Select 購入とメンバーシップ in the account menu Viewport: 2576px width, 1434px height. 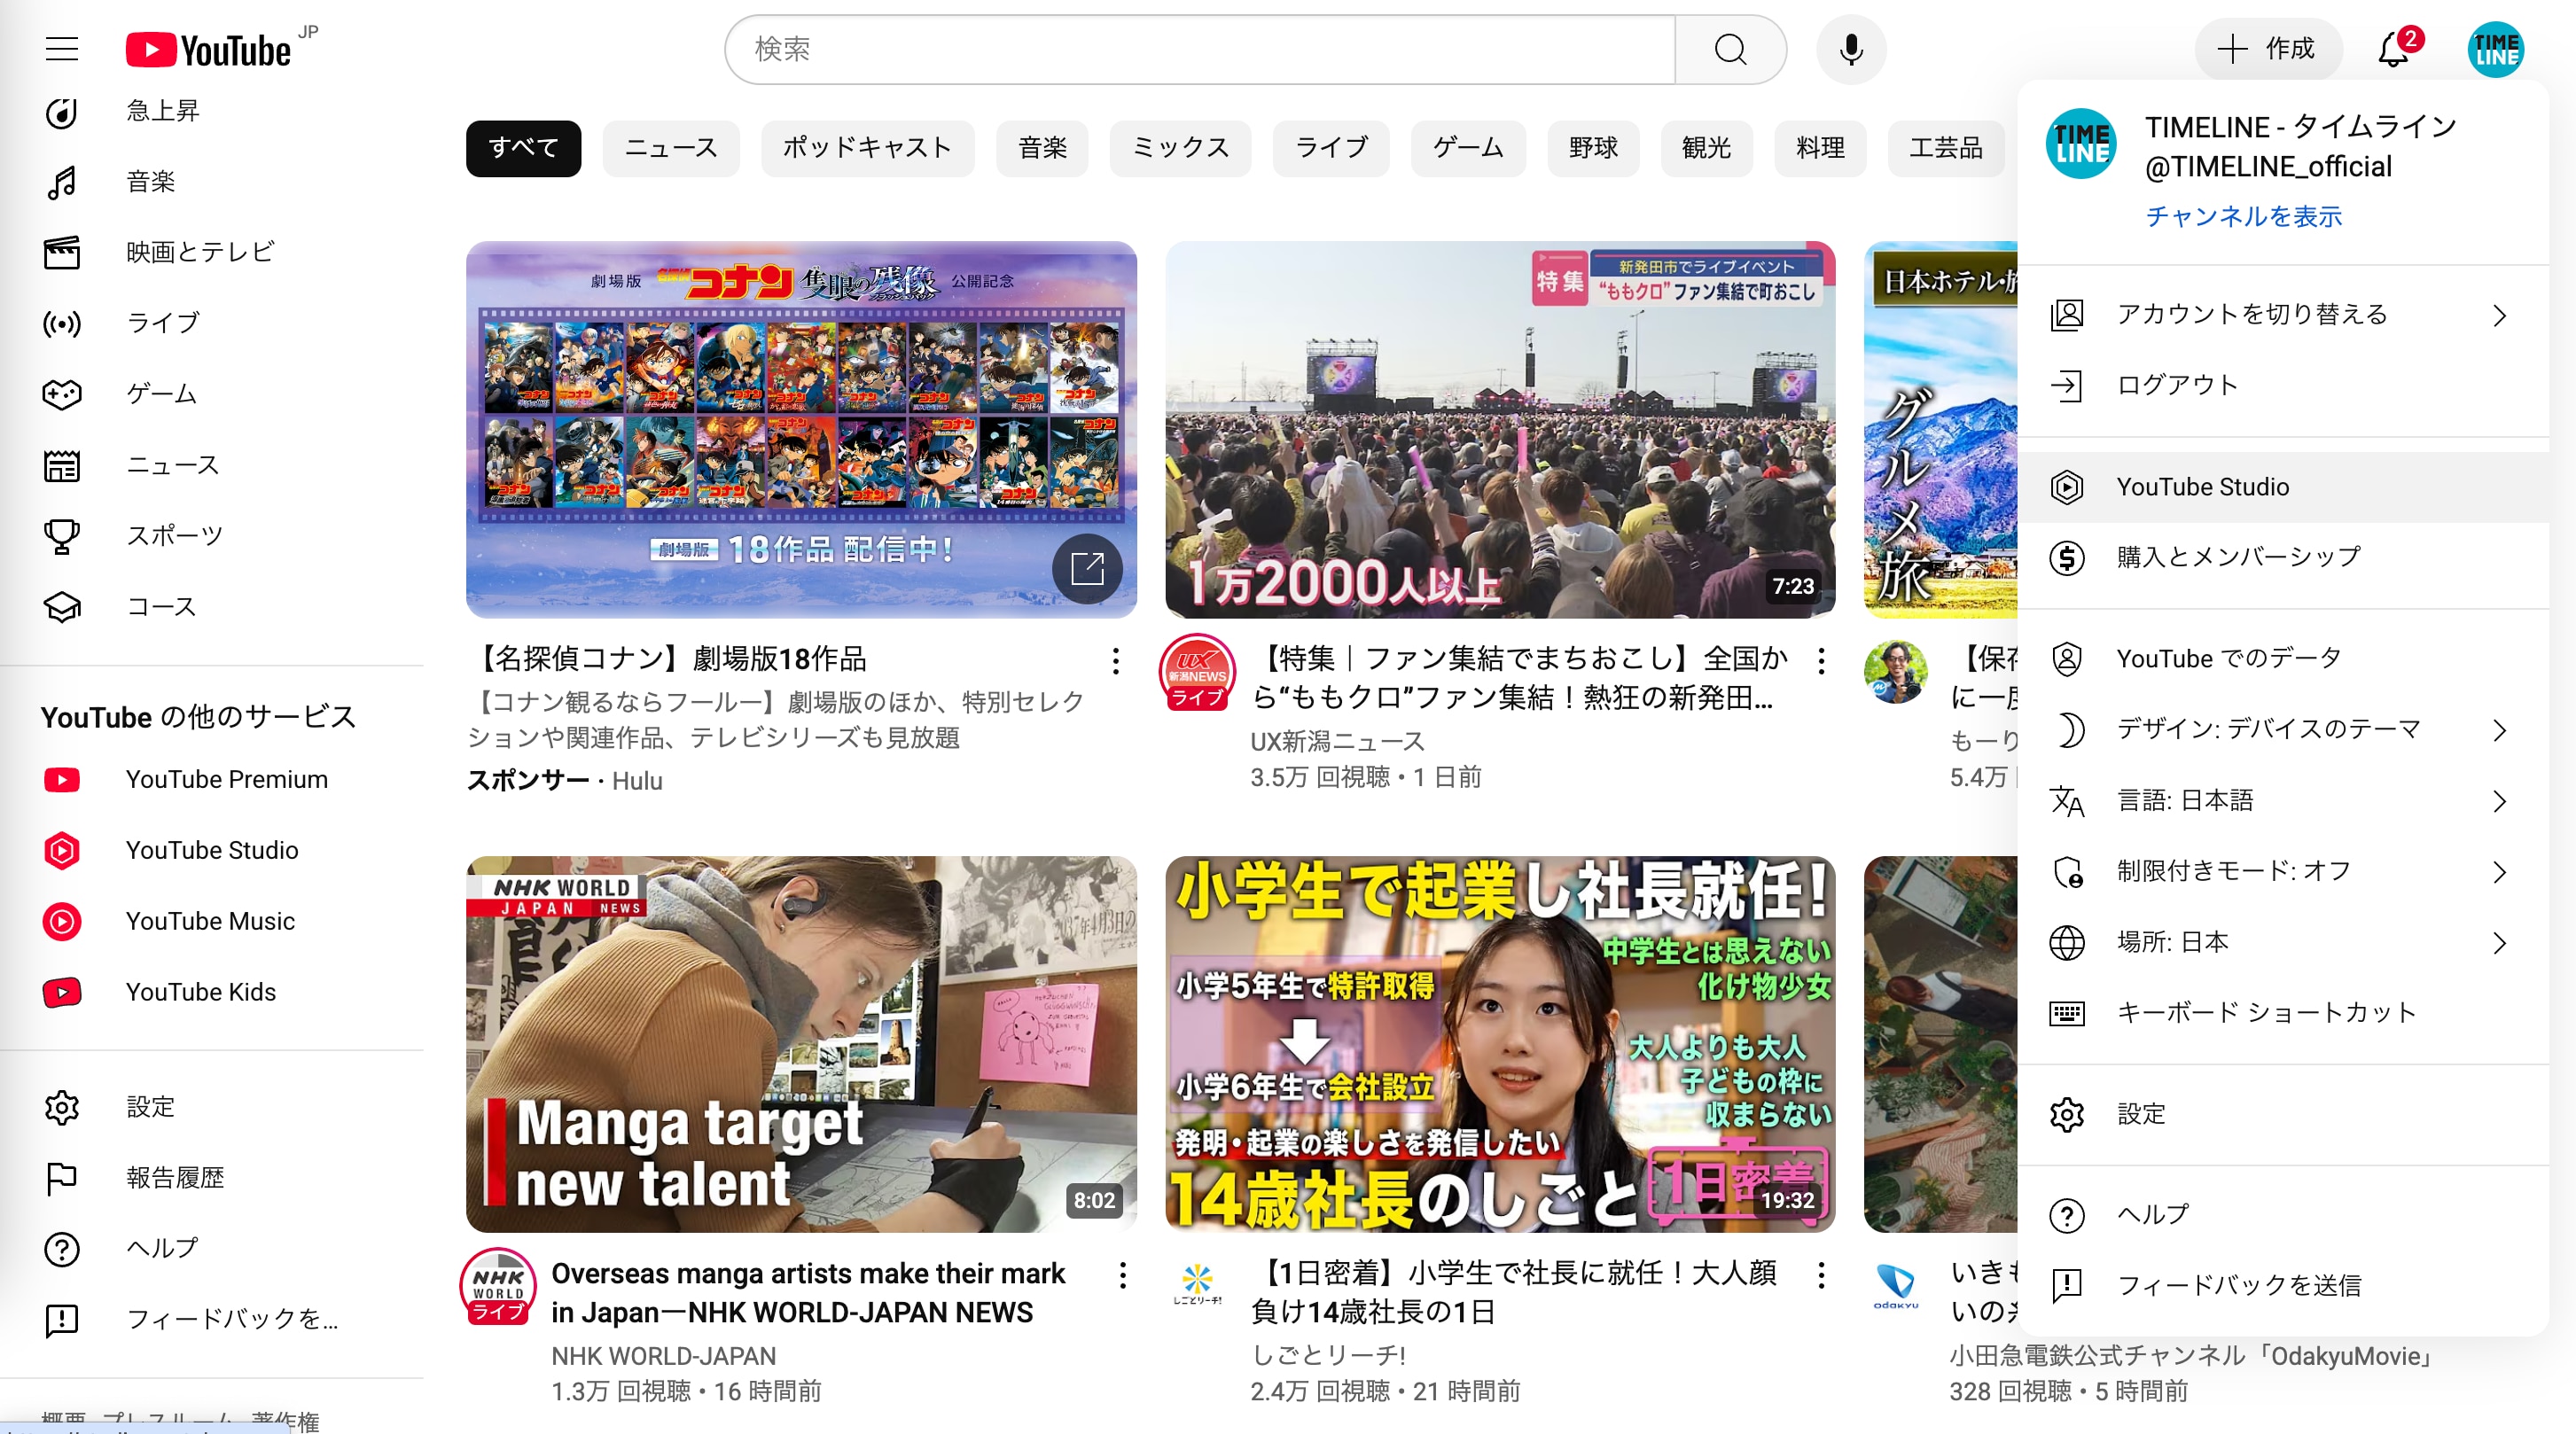tap(2283, 557)
